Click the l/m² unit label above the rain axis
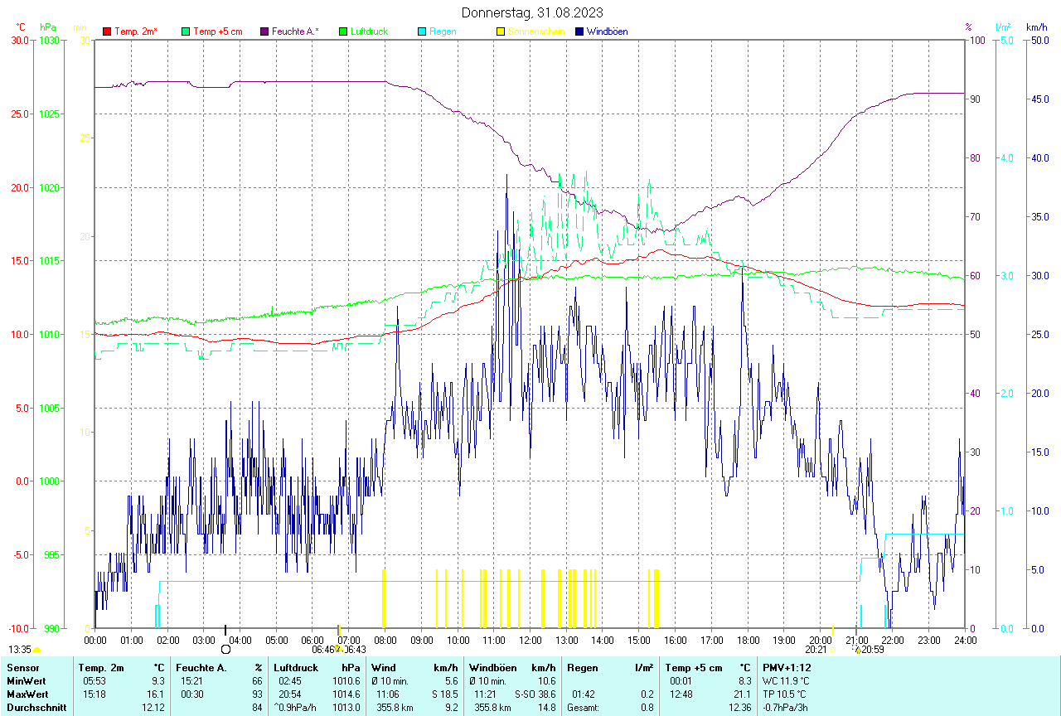 click(1003, 27)
